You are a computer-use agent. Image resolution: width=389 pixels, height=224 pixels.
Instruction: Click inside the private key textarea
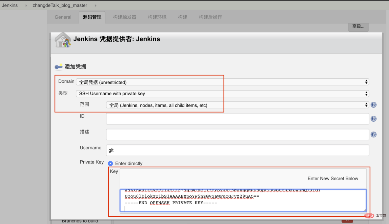[x=243, y=200]
